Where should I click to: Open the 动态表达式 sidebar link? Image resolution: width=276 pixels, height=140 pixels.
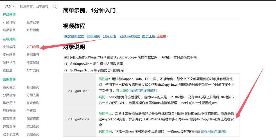pyautogui.click(x=11, y=134)
